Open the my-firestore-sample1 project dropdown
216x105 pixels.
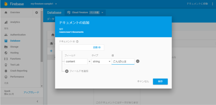tap(44, 4)
